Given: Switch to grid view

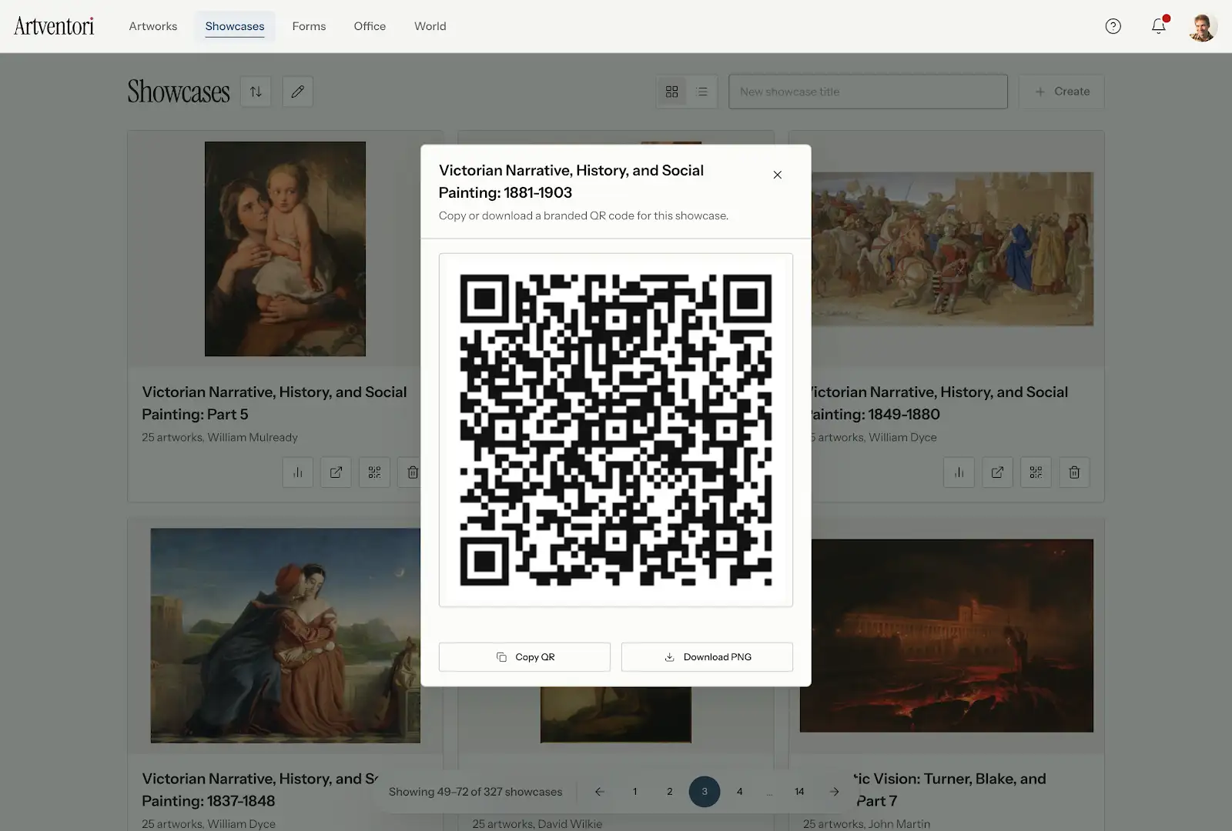Looking at the screenshot, I should tap(671, 92).
